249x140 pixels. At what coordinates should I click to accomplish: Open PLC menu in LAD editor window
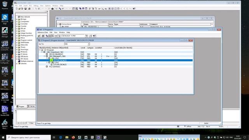[x=30, y=6]
